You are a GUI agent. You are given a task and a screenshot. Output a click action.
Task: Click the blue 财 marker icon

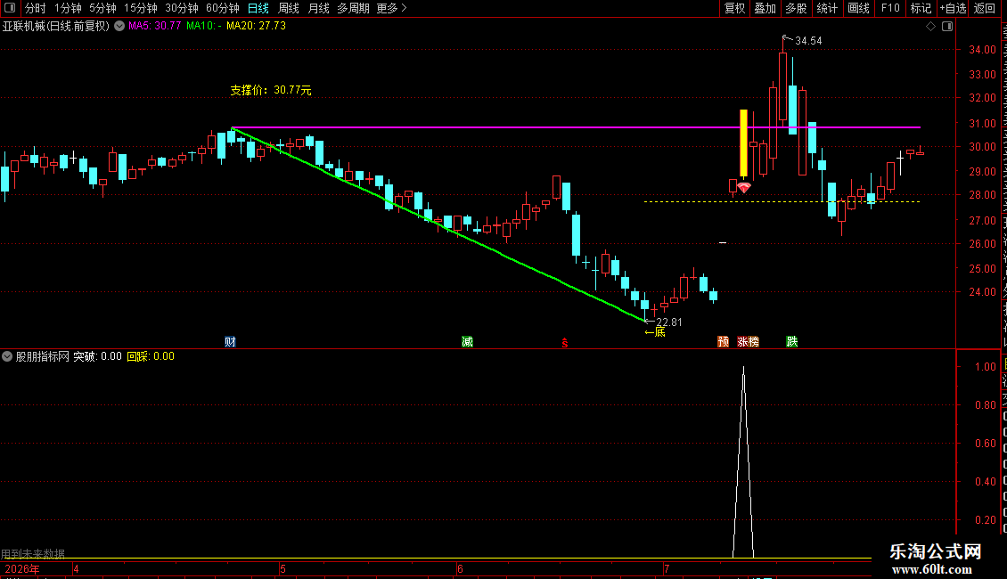tap(230, 341)
